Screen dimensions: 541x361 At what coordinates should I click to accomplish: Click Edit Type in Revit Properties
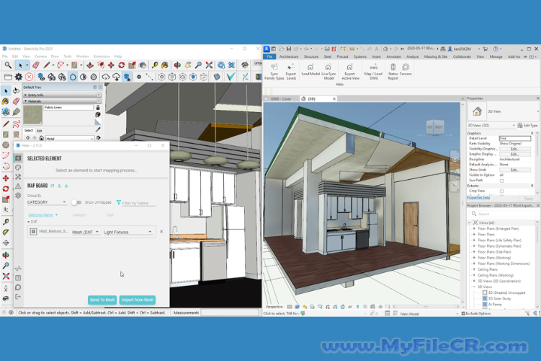[527, 126]
